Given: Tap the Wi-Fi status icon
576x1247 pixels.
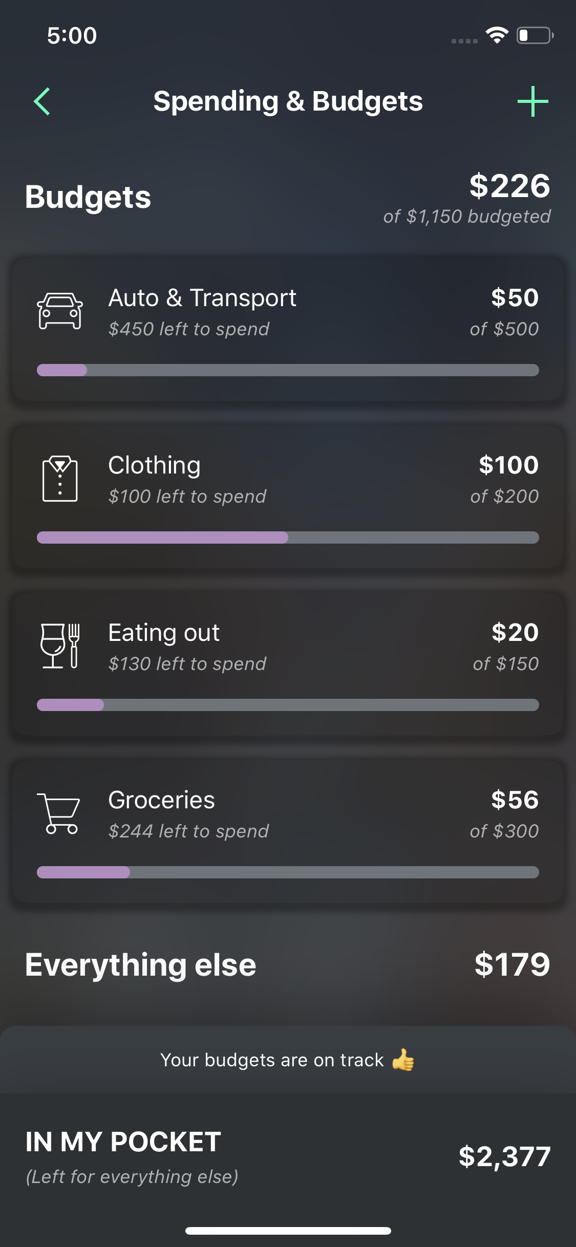Looking at the screenshot, I should point(497,35).
